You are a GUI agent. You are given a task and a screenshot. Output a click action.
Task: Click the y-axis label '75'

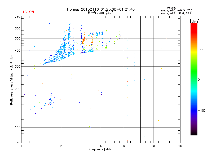(x=19, y=142)
